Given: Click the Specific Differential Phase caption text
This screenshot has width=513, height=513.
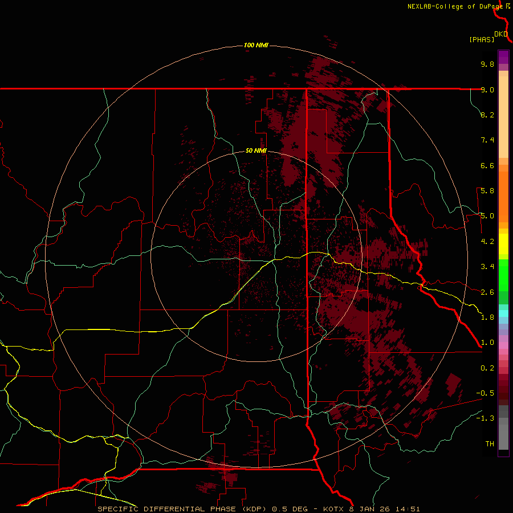Looking at the screenshot, I should click(258, 509).
